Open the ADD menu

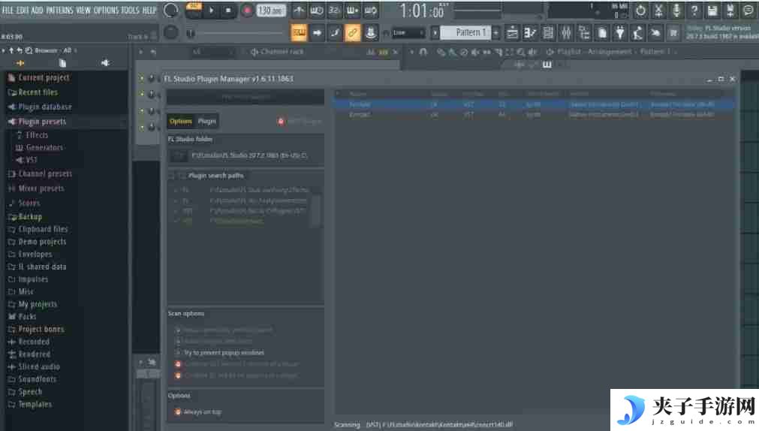click(x=38, y=11)
